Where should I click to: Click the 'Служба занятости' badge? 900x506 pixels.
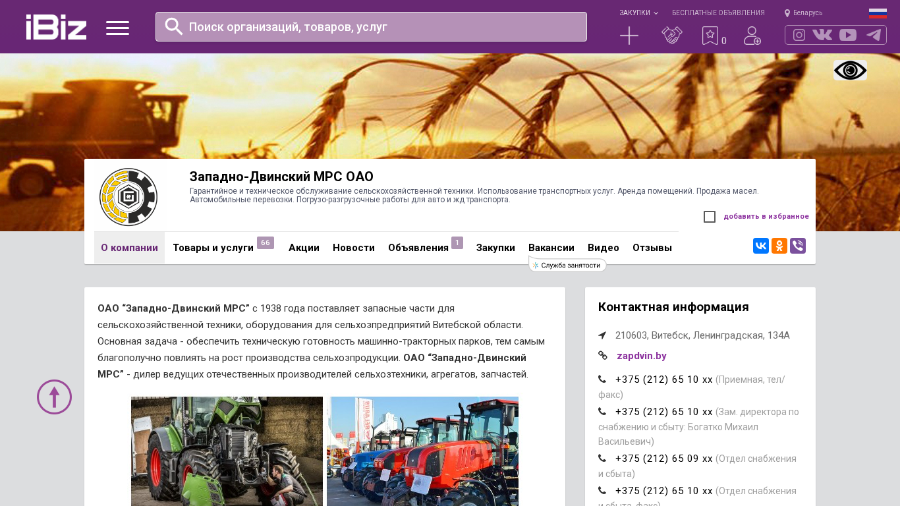tap(568, 265)
